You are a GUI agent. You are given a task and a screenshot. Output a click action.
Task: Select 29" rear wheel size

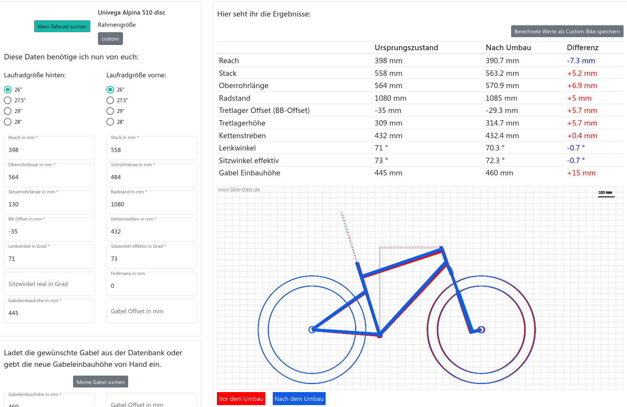pyautogui.click(x=8, y=111)
